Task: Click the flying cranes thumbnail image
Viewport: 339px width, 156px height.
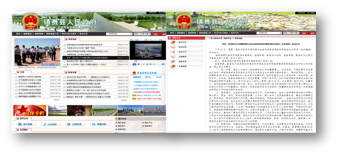Action: [x=154, y=110]
